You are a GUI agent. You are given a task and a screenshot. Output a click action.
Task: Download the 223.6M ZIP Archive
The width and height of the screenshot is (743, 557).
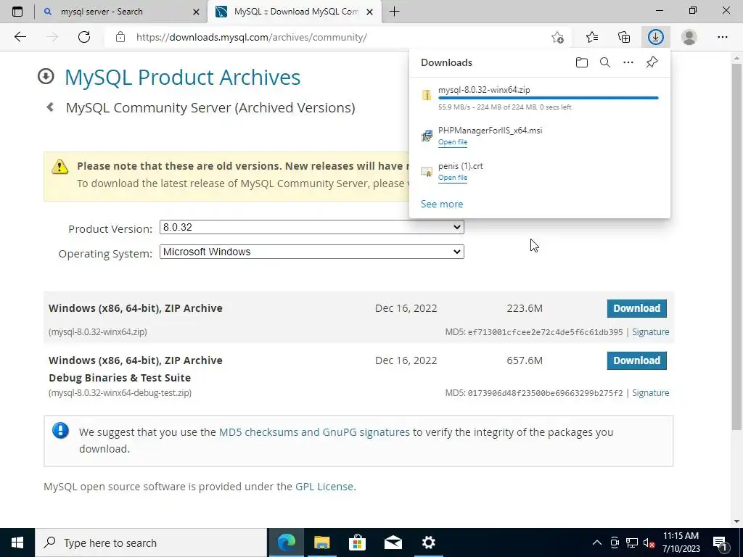tap(636, 308)
